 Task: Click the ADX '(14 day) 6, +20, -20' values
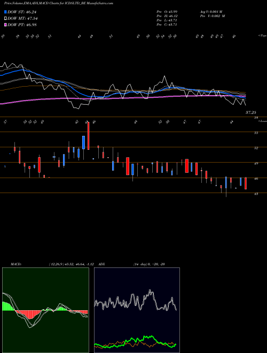[149, 264]
